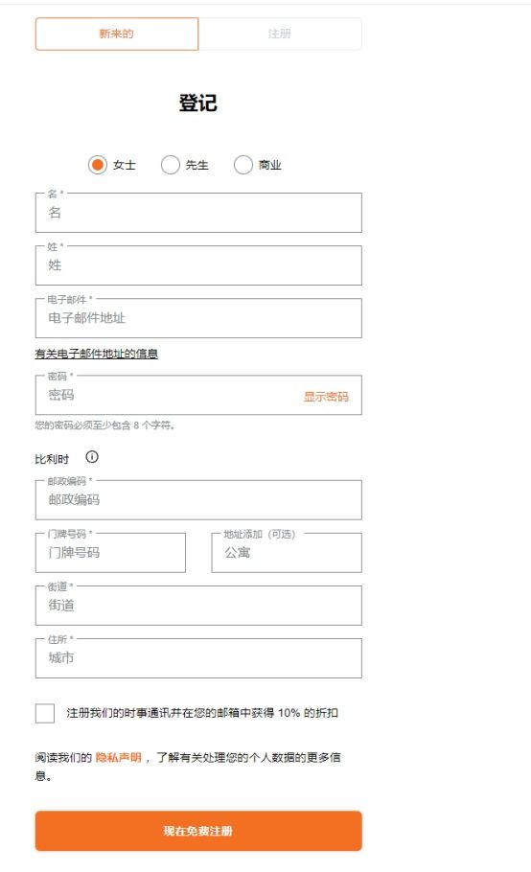This screenshot has width=531, height=872.
Task: Click the 公寓 address addition field
Action: 287,553
